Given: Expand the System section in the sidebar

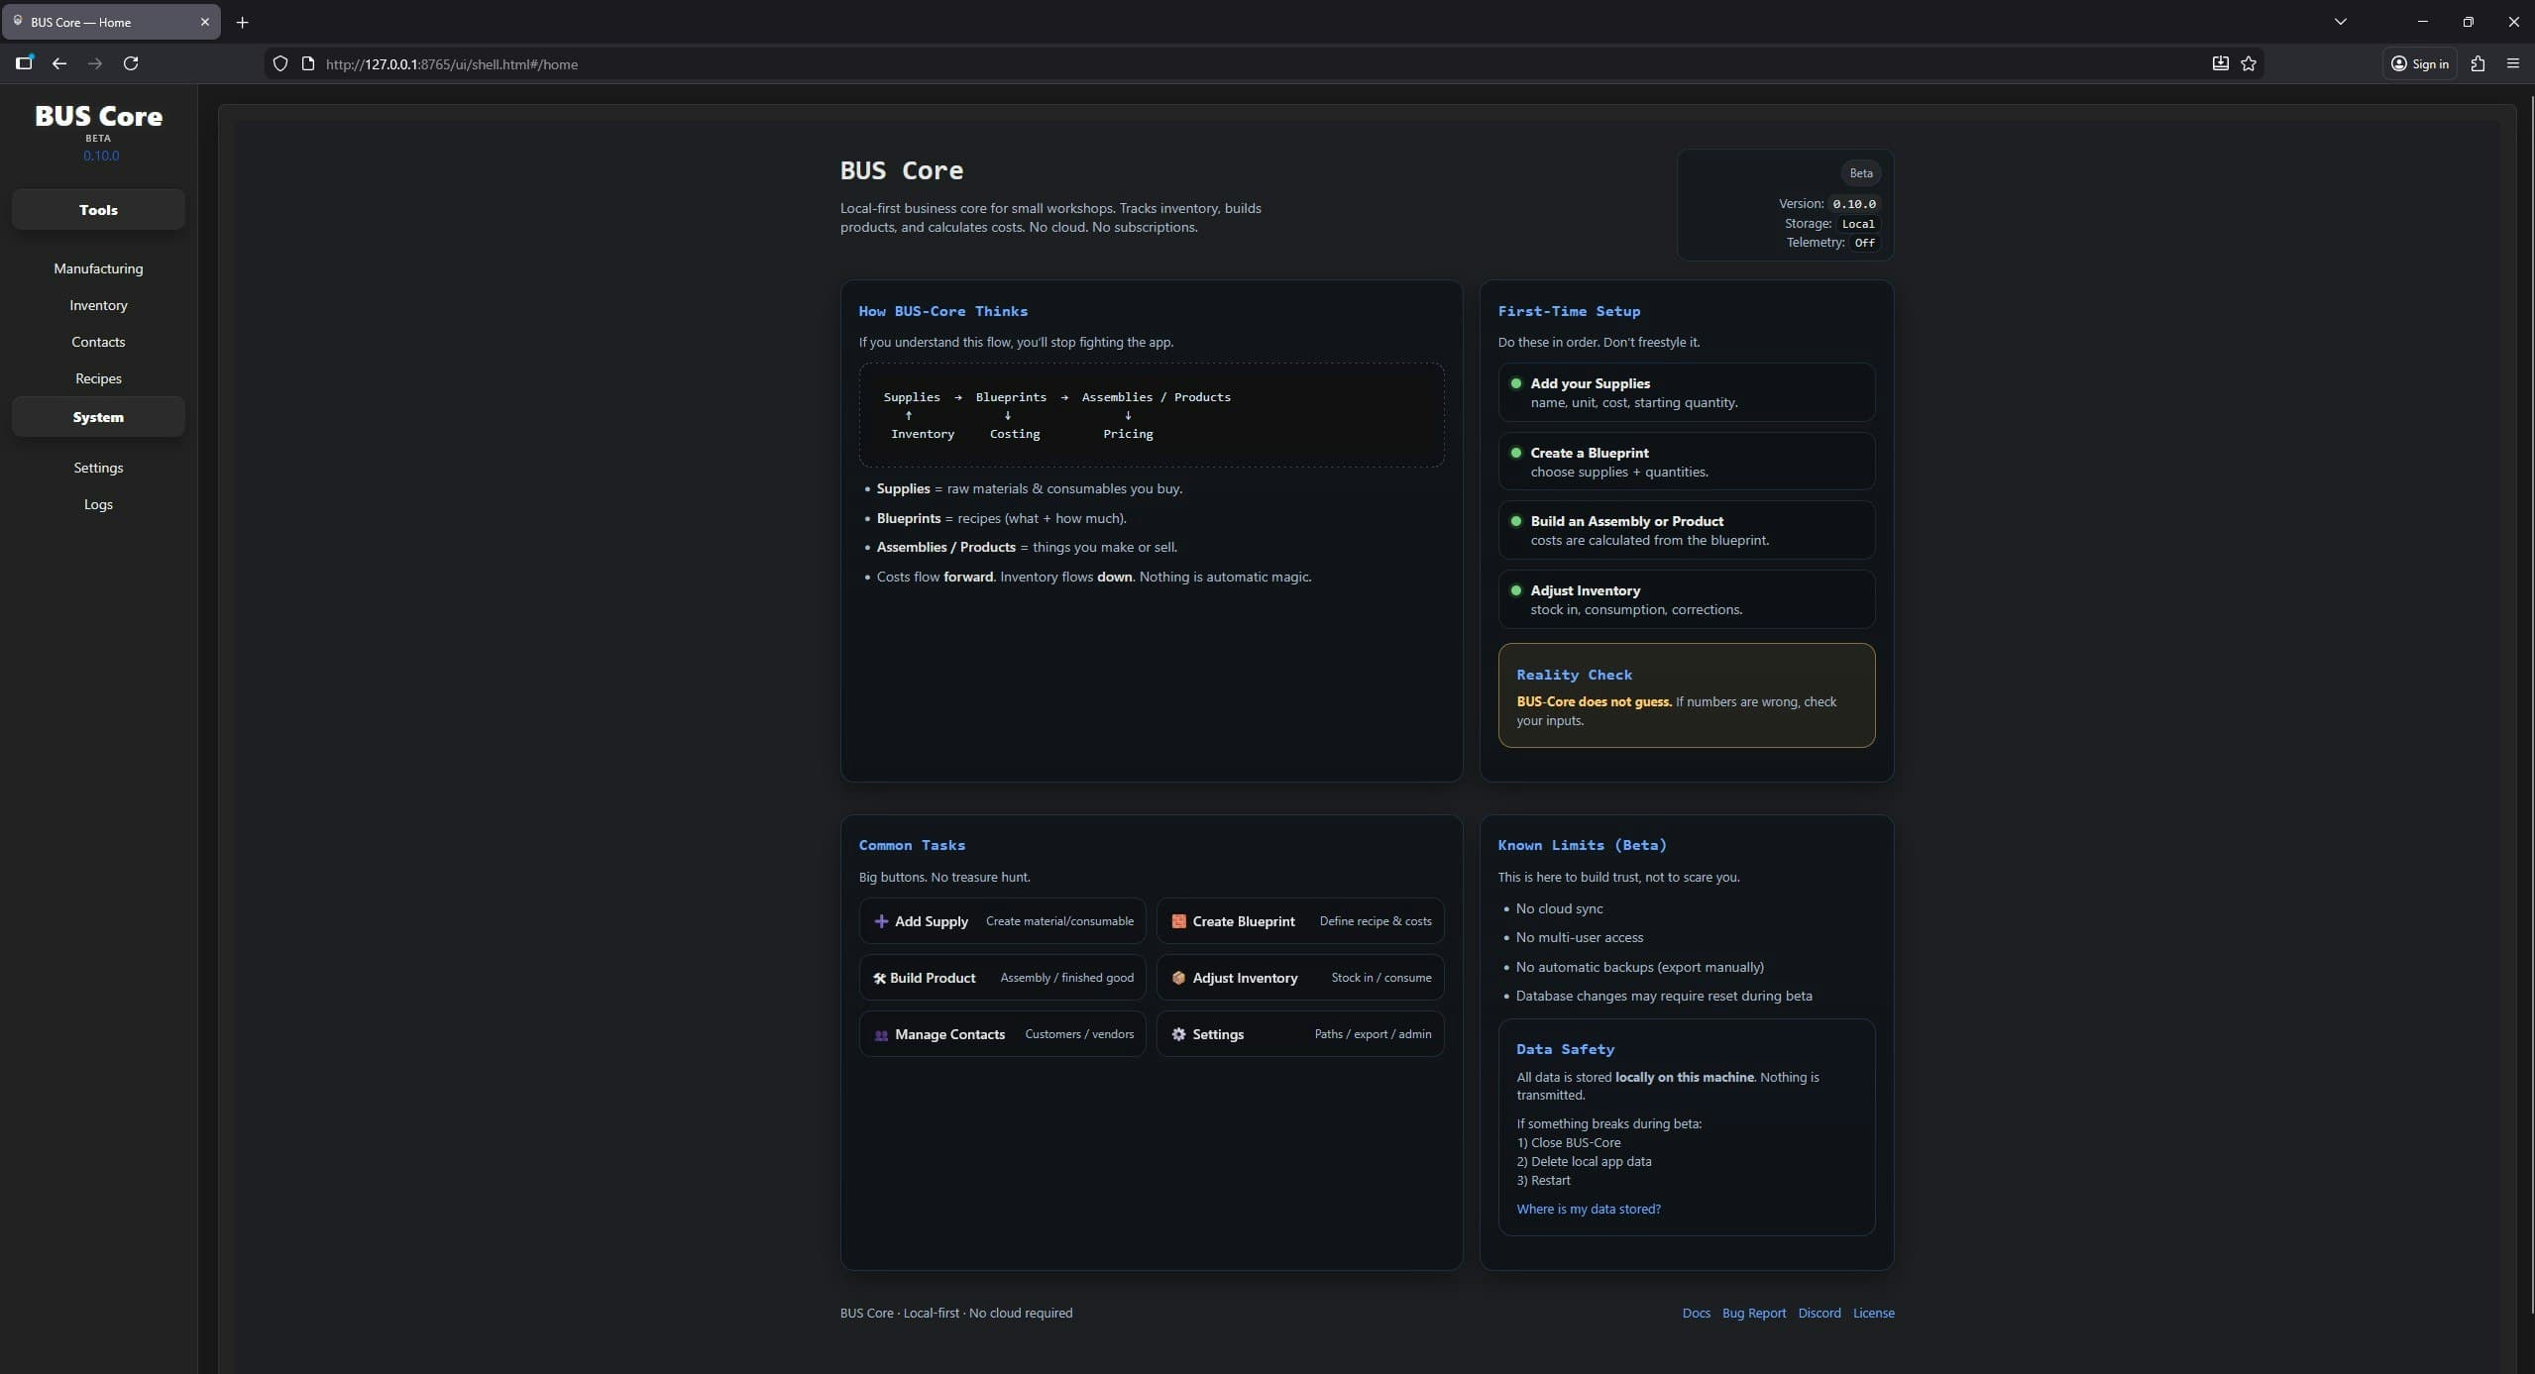Looking at the screenshot, I should [x=98, y=417].
